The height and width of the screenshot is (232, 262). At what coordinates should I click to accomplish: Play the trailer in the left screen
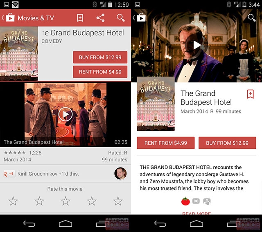tap(65, 114)
